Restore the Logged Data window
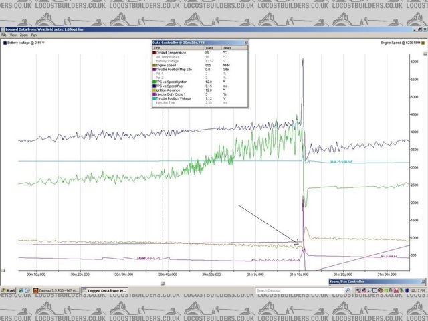This screenshot has height=321, width=428. click(419, 29)
